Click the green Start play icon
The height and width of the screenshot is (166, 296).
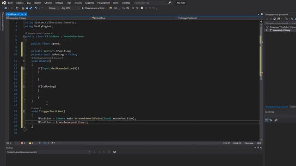pyautogui.click(x=83, y=8)
